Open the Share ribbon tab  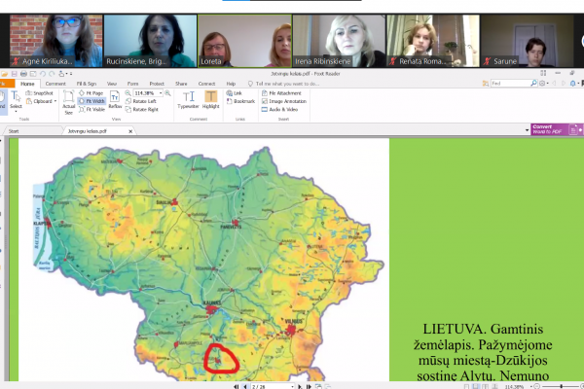(181, 84)
